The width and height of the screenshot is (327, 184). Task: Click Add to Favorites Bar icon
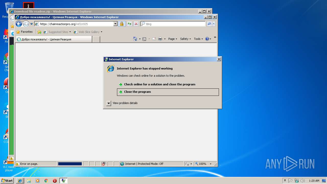[39, 32]
